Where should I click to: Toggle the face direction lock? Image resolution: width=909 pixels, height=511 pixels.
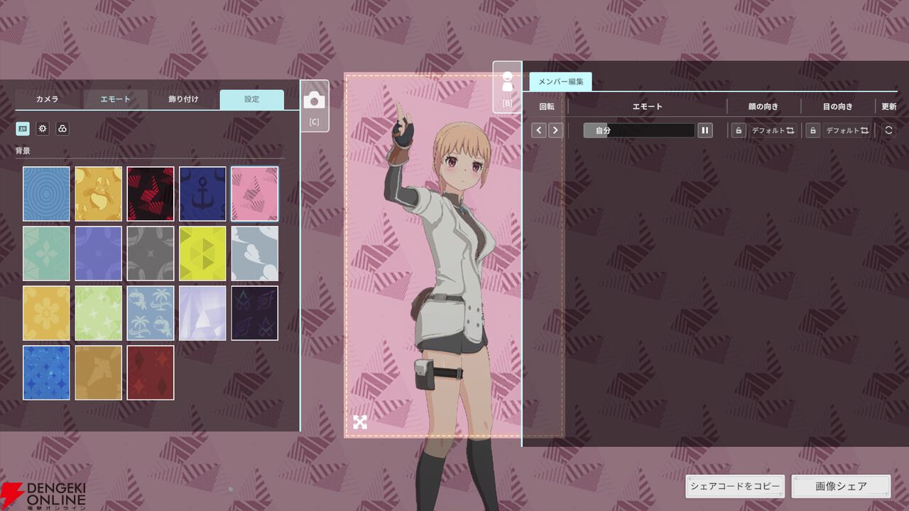(x=739, y=131)
